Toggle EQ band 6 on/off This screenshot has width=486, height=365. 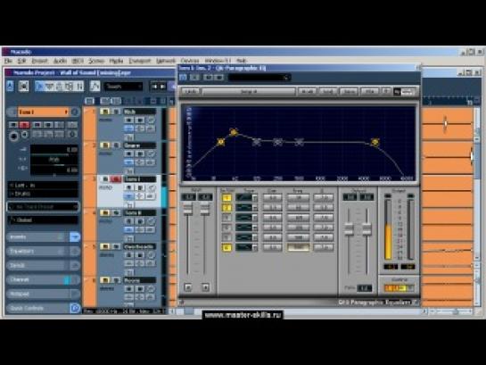(x=227, y=247)
